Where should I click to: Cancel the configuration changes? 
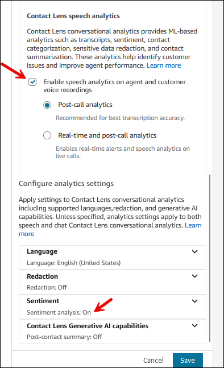pos(154,360)
